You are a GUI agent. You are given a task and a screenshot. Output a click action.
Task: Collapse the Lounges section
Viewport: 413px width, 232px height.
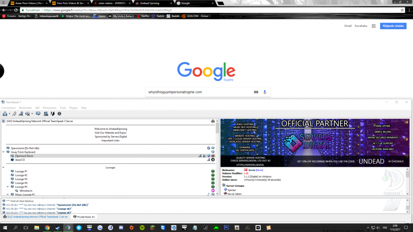click(3, 168)
